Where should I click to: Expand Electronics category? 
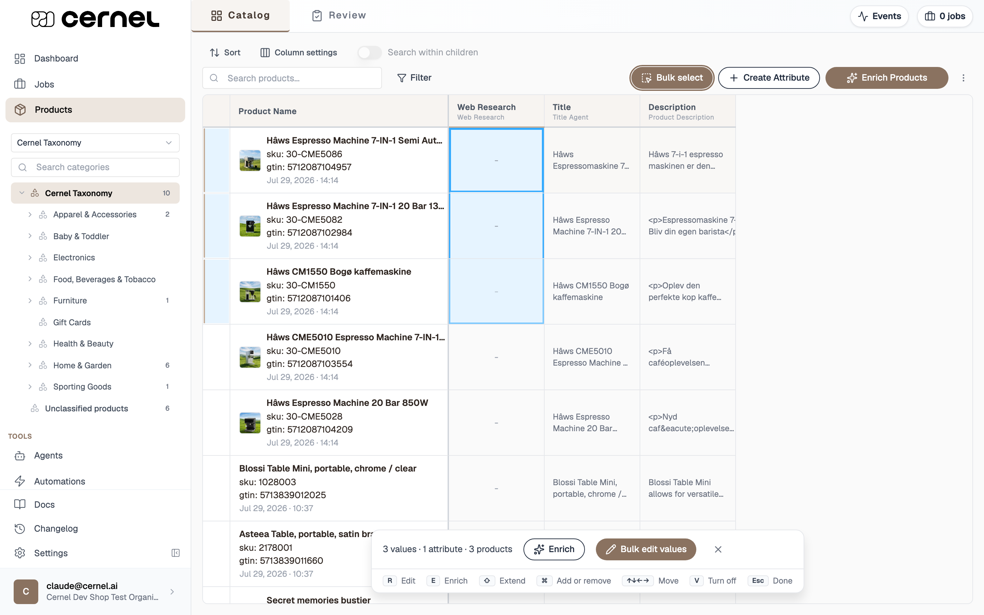(x=30, y=258)
